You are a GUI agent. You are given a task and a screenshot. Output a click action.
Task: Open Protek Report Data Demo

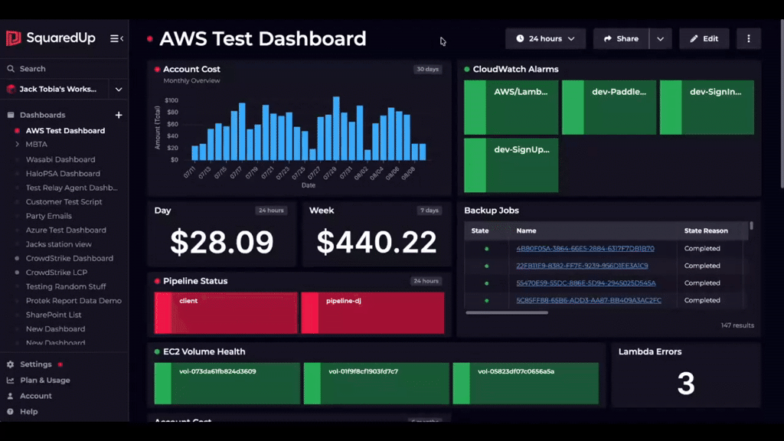73,300
